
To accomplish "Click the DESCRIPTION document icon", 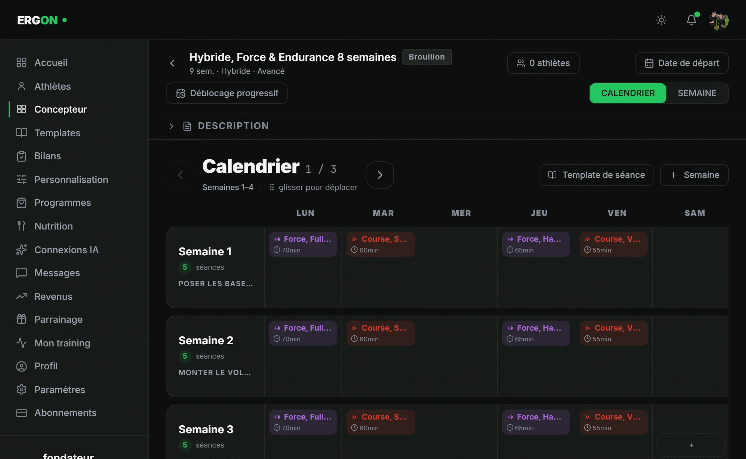I will (x=187, y=126).
